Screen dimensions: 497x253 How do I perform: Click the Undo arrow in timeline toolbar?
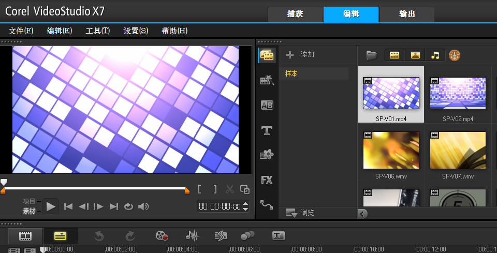99,236
